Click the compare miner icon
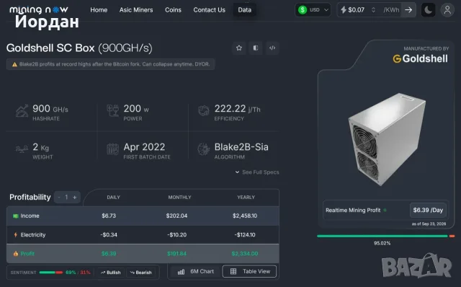This screenshot has width=461, height=287. point(256,48)
